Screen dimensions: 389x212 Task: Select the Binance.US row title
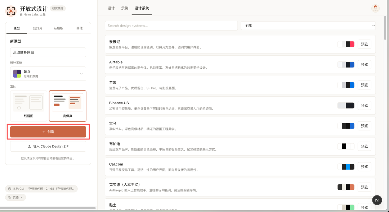point(119,103)
